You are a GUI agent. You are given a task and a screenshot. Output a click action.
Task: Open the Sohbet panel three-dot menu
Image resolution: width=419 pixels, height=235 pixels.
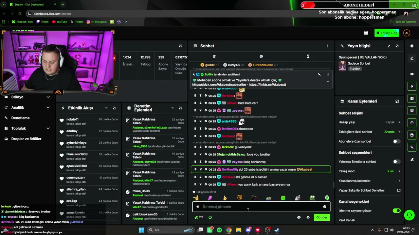(x=327, y=46)
